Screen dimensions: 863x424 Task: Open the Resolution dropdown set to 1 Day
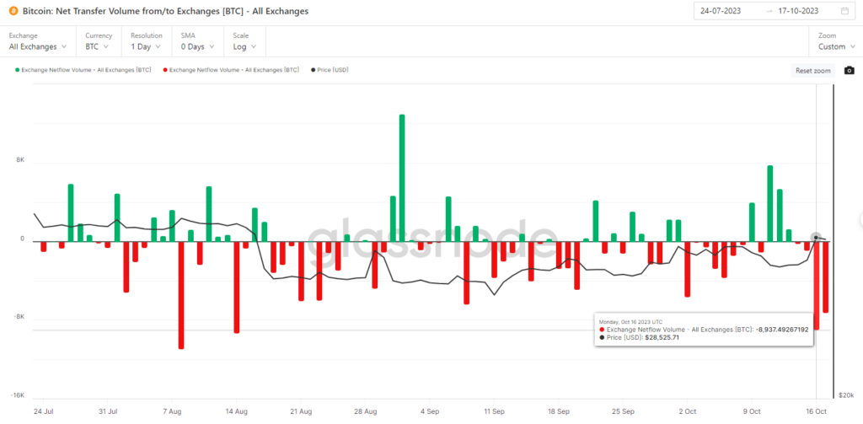pyautogui.click(x=146, y=47)
